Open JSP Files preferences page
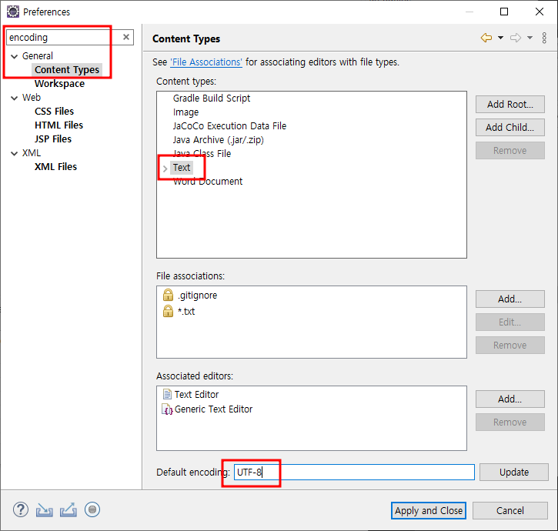The width and height of the screenshot is (558, 531). tap(53, 139)
